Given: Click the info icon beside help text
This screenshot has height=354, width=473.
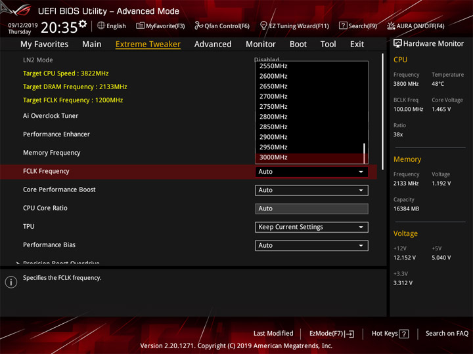Looking at the screenshot, I should [x=11, y=282].
